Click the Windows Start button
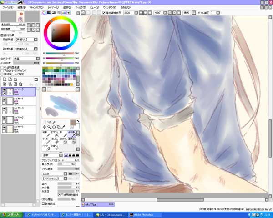273x218 pixels. pyautogui.click(x=11, y=215)
